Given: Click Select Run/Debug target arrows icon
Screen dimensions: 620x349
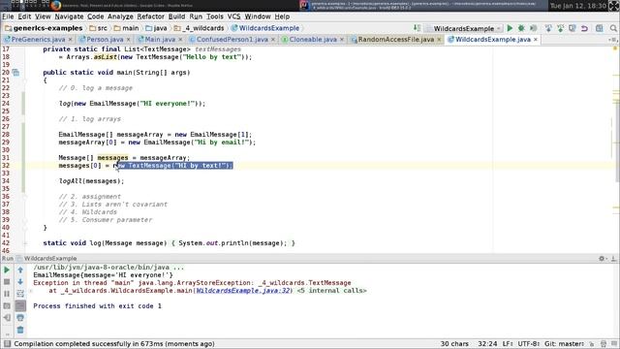Looking at the screenshot, I should (x=417, y=28).
